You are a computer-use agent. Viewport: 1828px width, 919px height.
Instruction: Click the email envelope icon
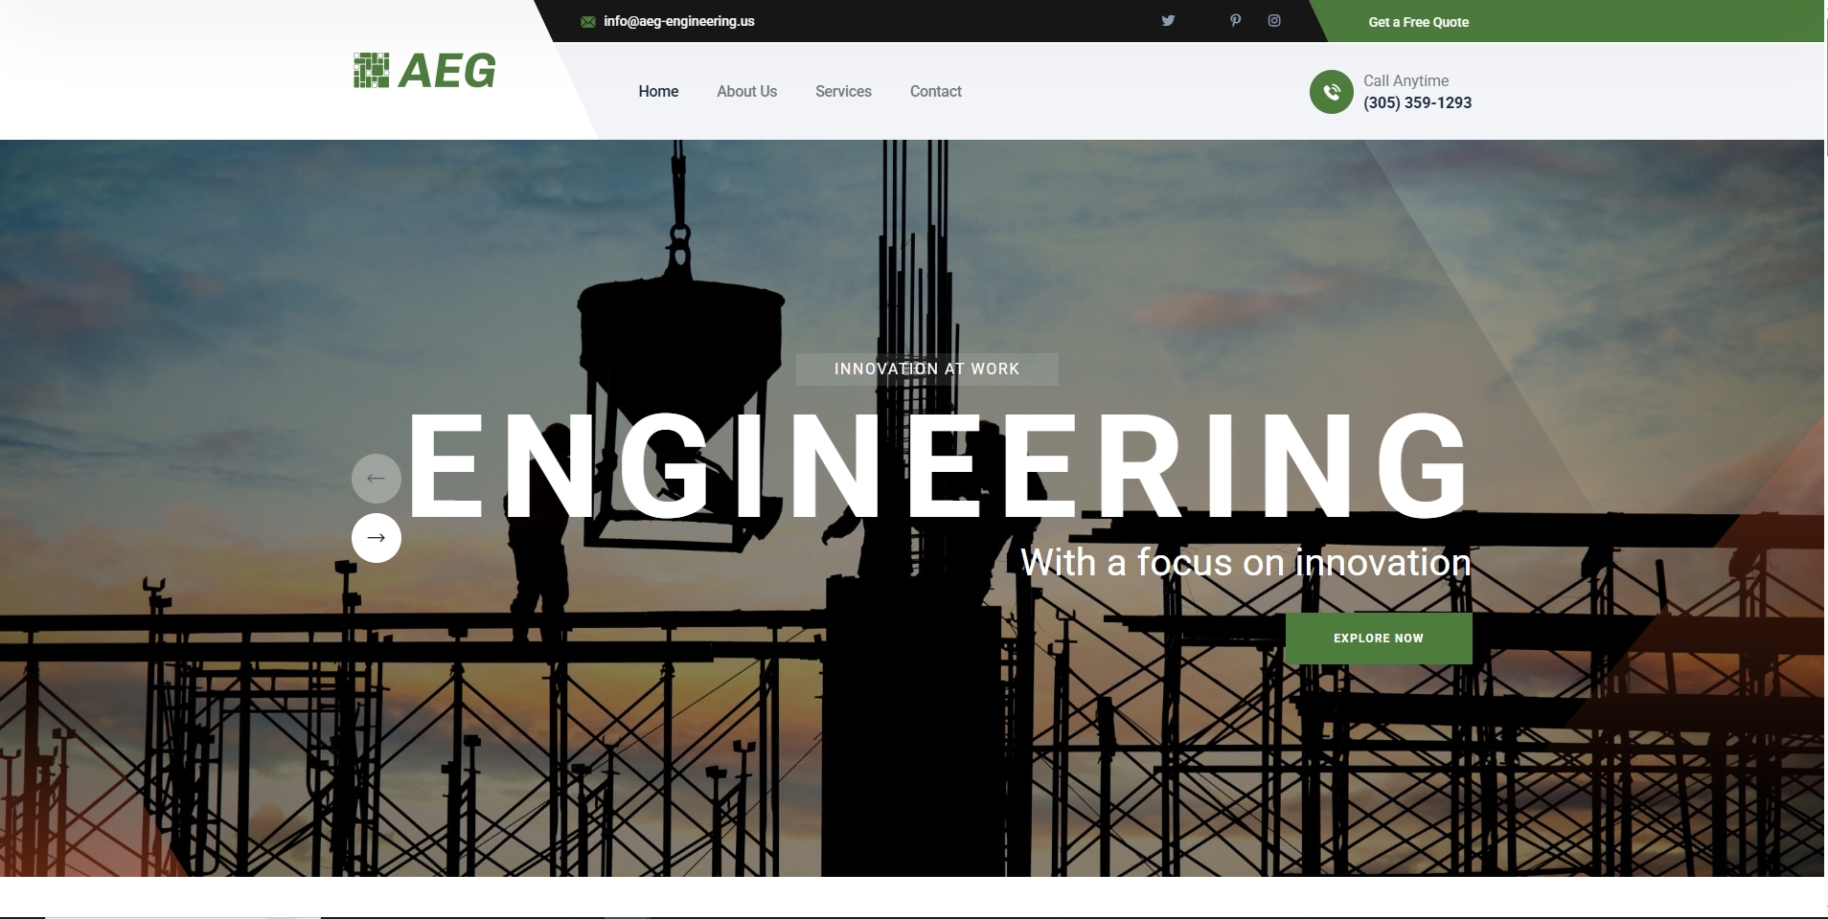click(x=587, y=20)
